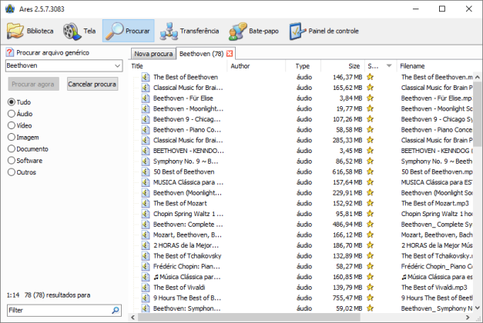Click the Cancelar procura button
The image size is (483, 323).
92,84
